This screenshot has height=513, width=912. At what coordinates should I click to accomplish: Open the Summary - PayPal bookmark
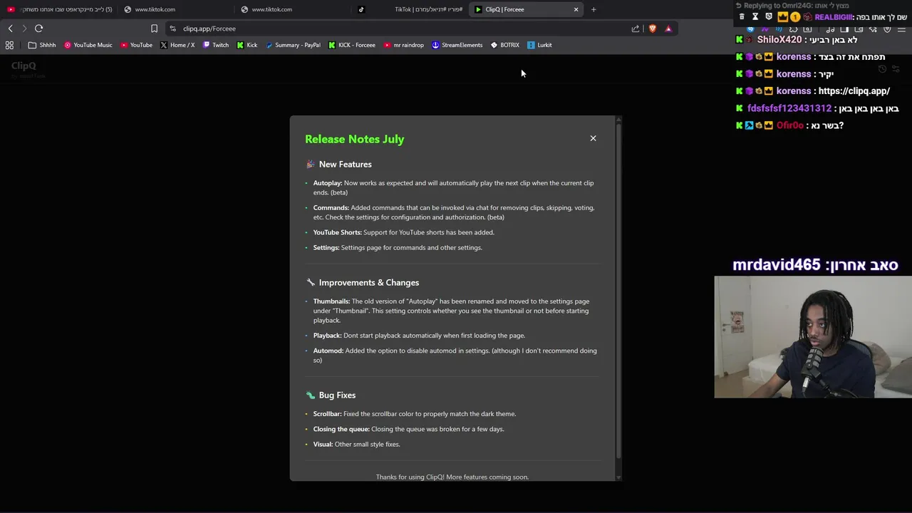click(x=293, y=45)
